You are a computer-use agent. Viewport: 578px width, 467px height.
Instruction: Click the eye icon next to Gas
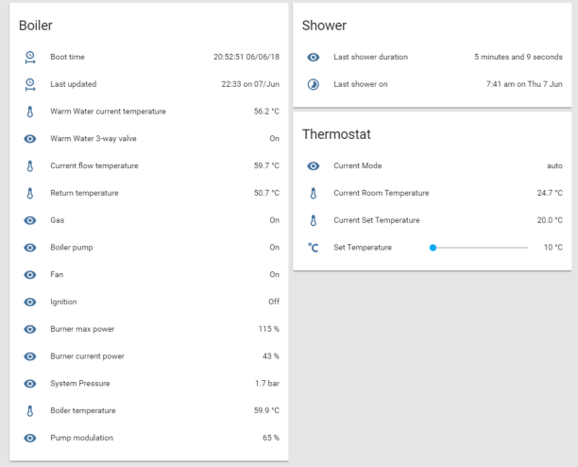pos(30,220)
